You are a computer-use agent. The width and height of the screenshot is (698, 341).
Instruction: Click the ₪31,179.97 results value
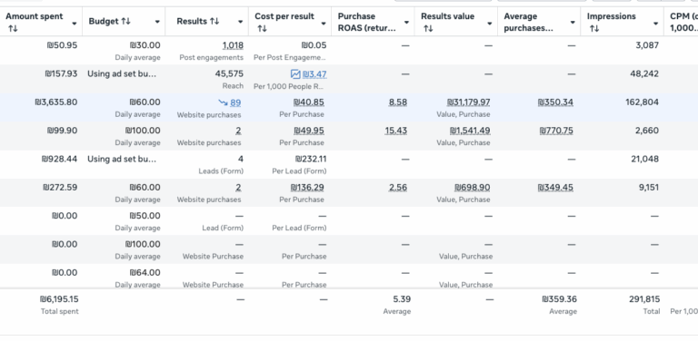(x=468, y=102)
